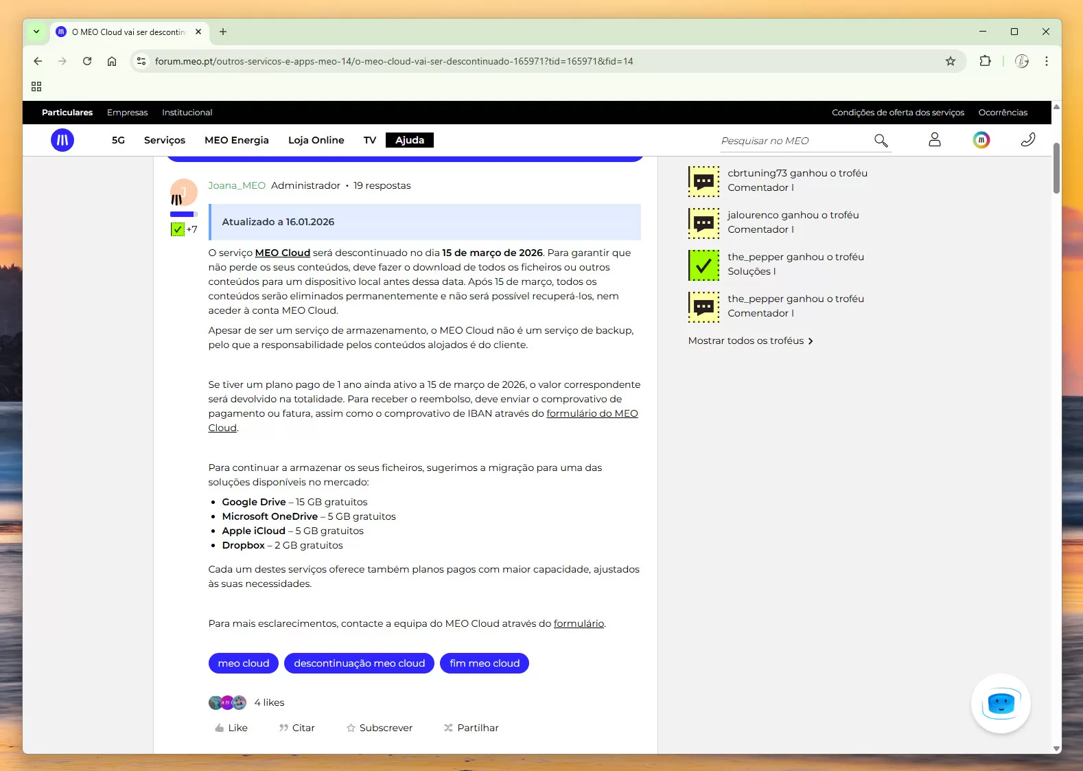The height and width of the screenshot is (771, 1083).
Task: Click Joana_MEO's avatar picture
Action: tap(183, 192)
